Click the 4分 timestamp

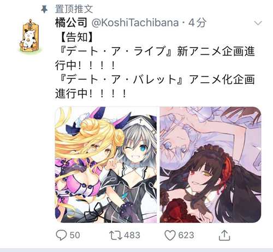pyautogui.click(x=198, y=23)
